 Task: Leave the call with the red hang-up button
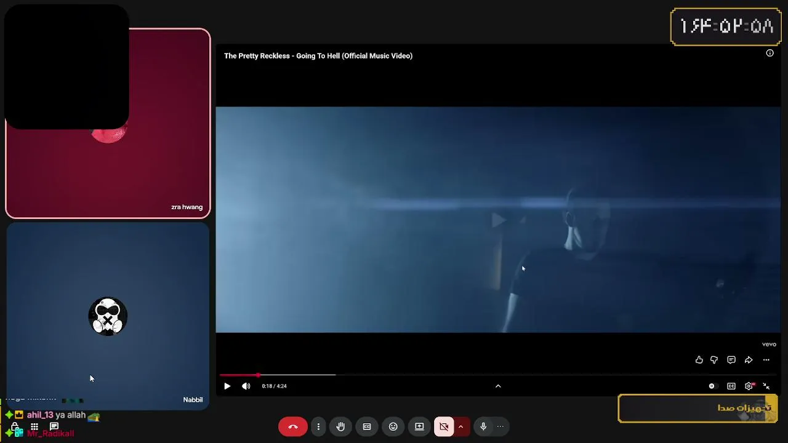pyautogui.click(x=293, y=427)
